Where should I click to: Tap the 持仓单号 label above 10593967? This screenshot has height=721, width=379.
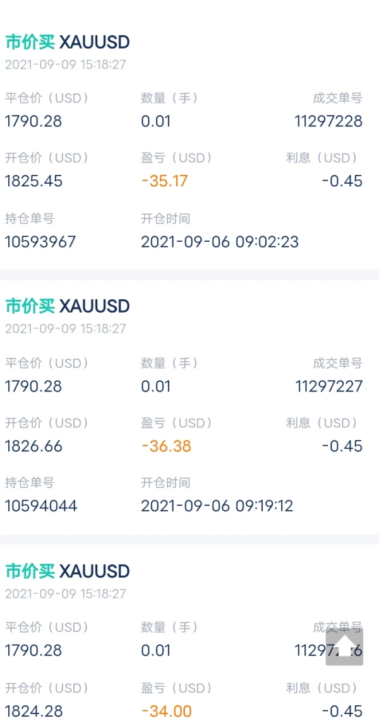30,219
